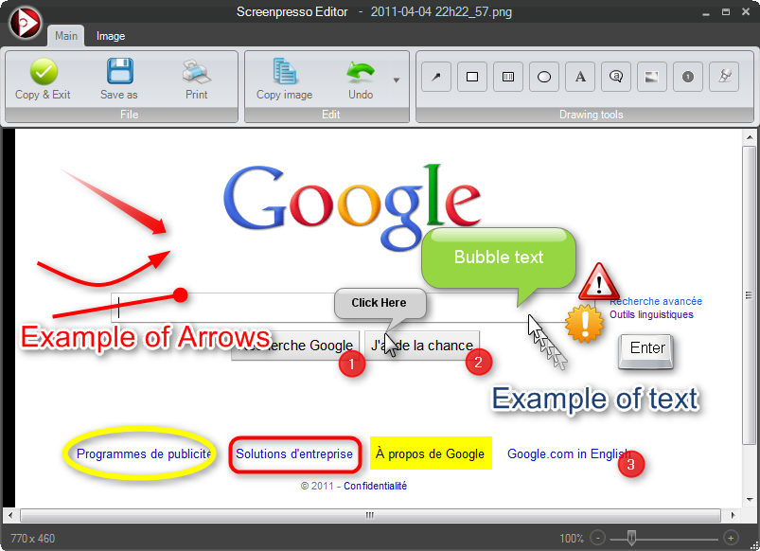Viewport: 760px width, 551px height.
Task: Click the '770 x 460' size text
Action: click(32, 539)
